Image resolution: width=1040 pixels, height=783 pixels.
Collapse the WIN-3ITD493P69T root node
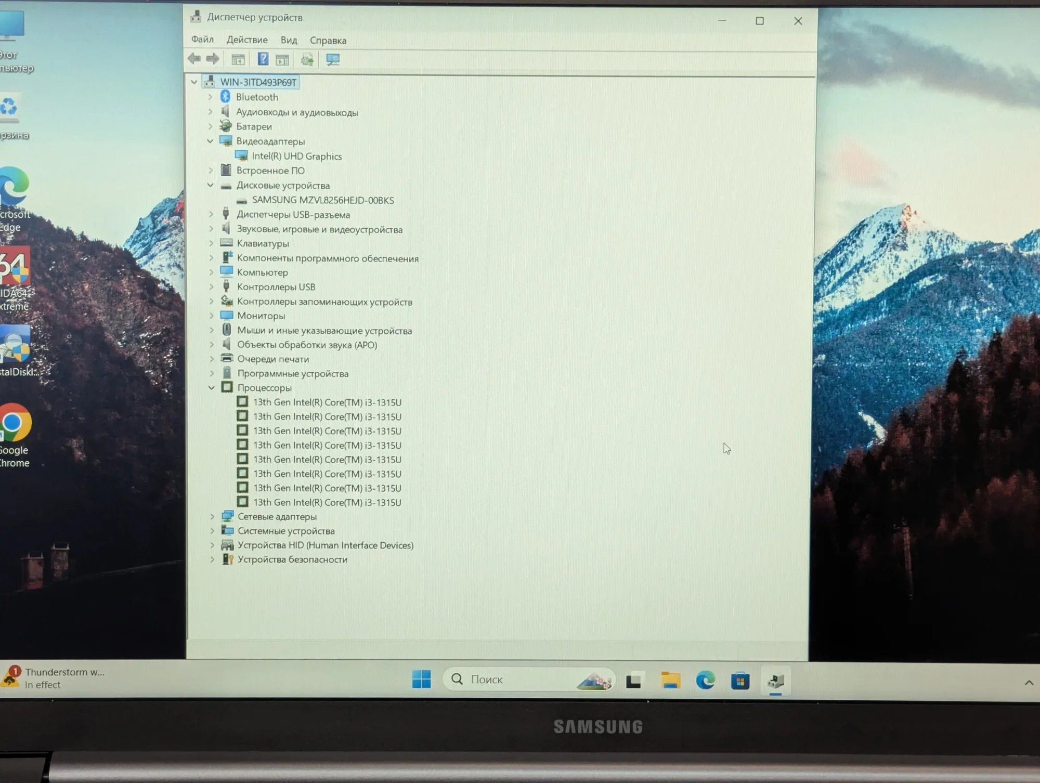coord(194,82)
